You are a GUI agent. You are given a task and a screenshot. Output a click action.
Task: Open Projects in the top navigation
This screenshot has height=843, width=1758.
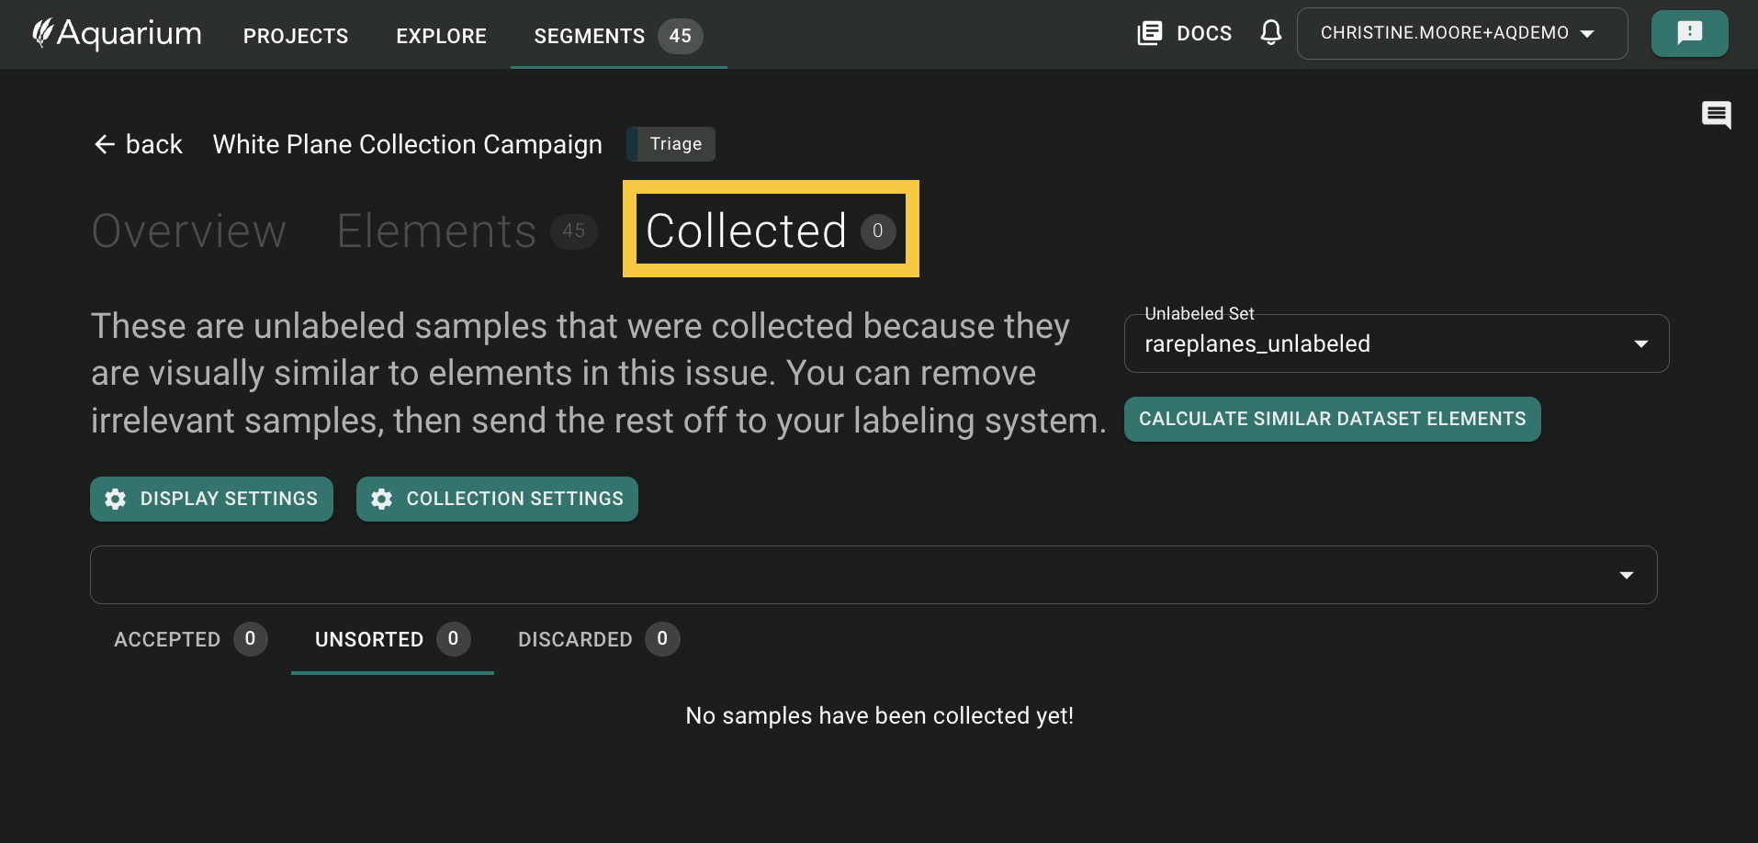[x=296, y=36]
